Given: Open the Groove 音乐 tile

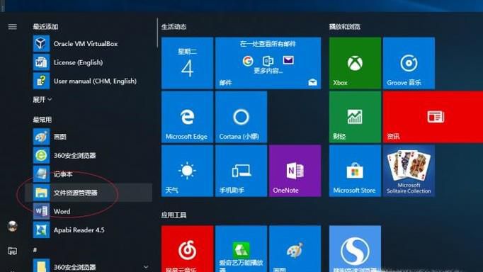Looking at the screenshot, I should tap(409, 63).
